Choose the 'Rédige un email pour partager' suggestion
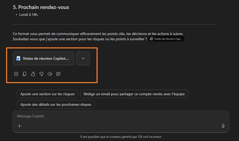The width and height of the screenshot is (239, 141). coord(134,94)
